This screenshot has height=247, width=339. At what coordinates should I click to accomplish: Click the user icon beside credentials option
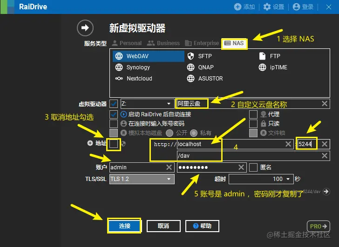pos(123,124)
